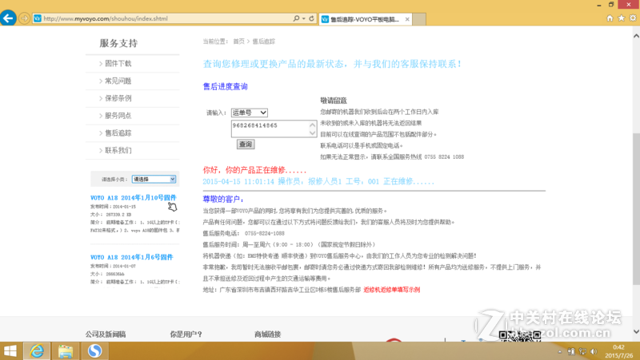Click the 尊敬的客户 heading

[223, 199]
